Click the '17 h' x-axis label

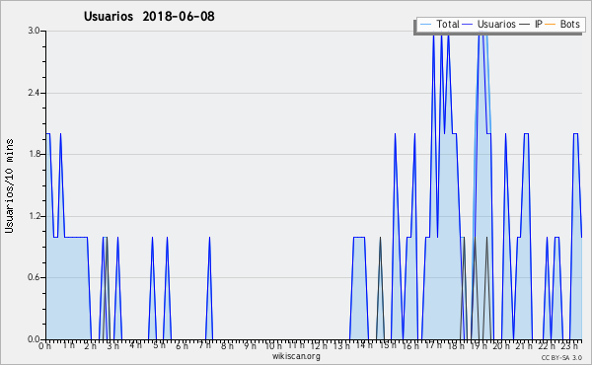click(433, 345)
